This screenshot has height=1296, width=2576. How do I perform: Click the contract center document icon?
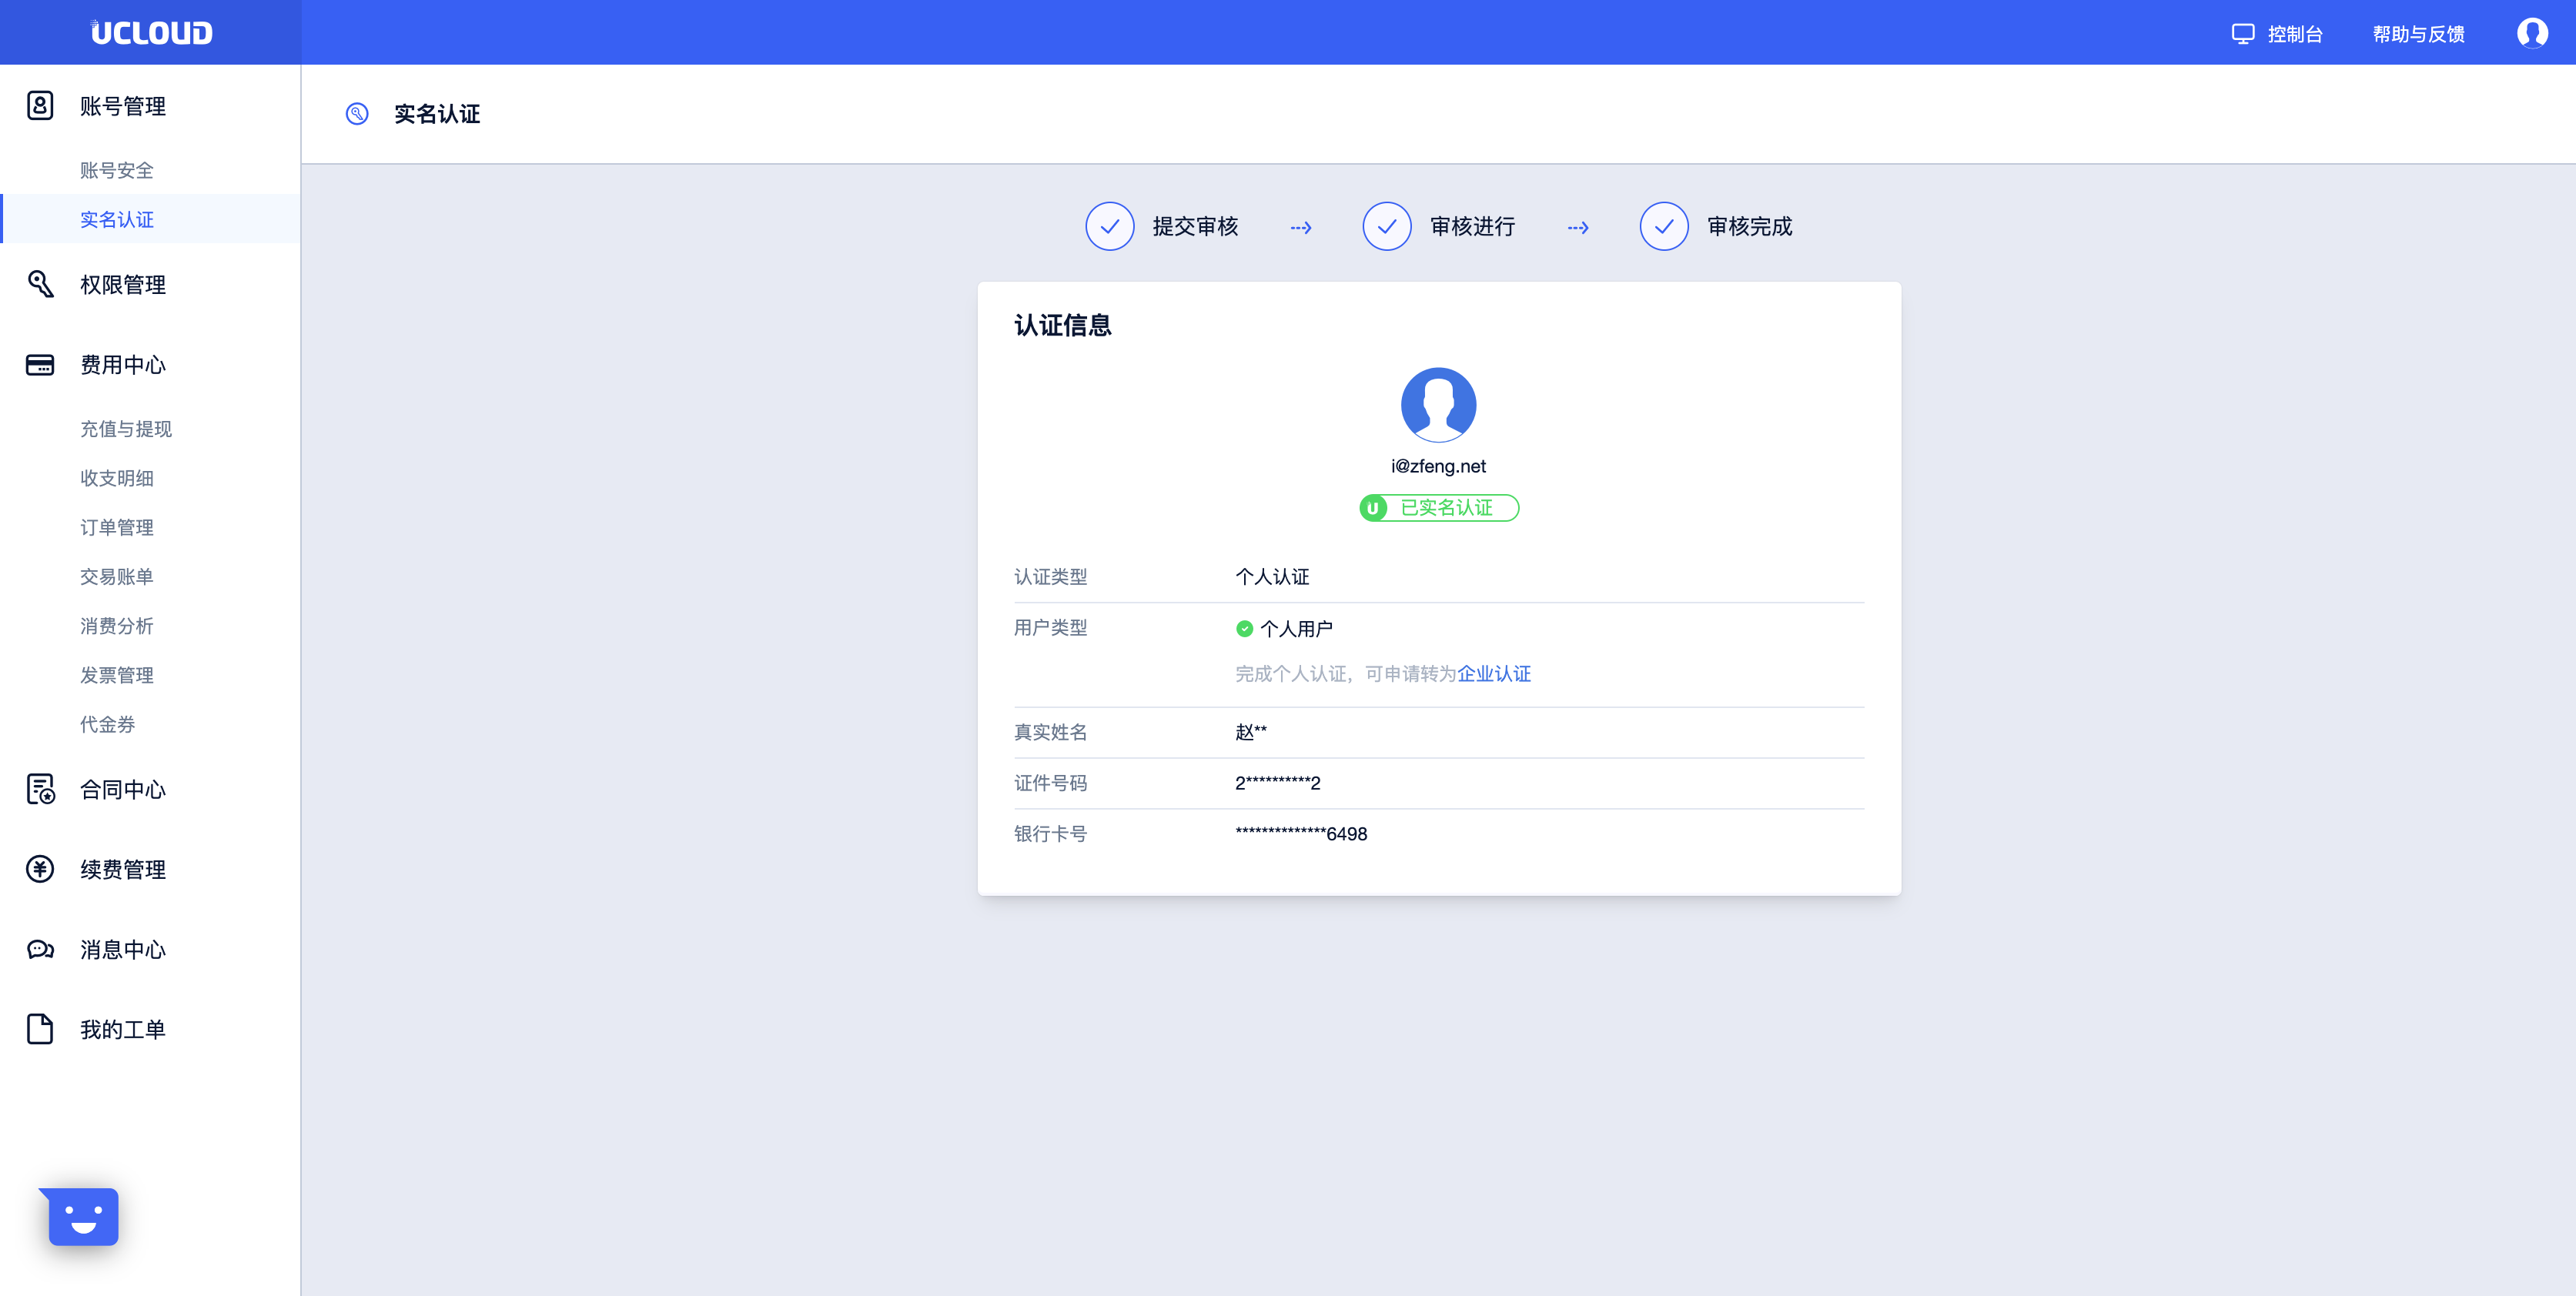pos(40,789)
